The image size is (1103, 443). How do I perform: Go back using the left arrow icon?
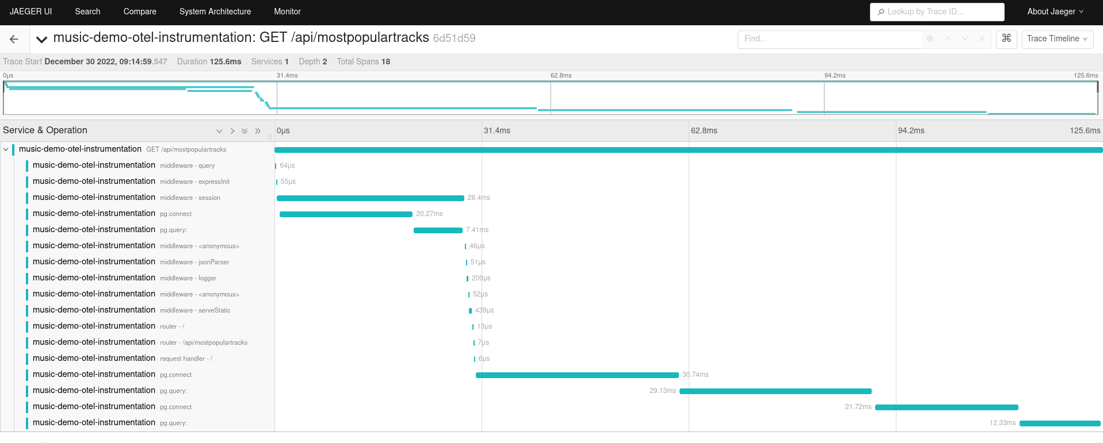pos(14,39)
